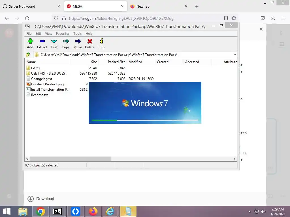This screenshot has width=290, height=217.
Task: Open the File menu
Action: [x=29, y=34]
